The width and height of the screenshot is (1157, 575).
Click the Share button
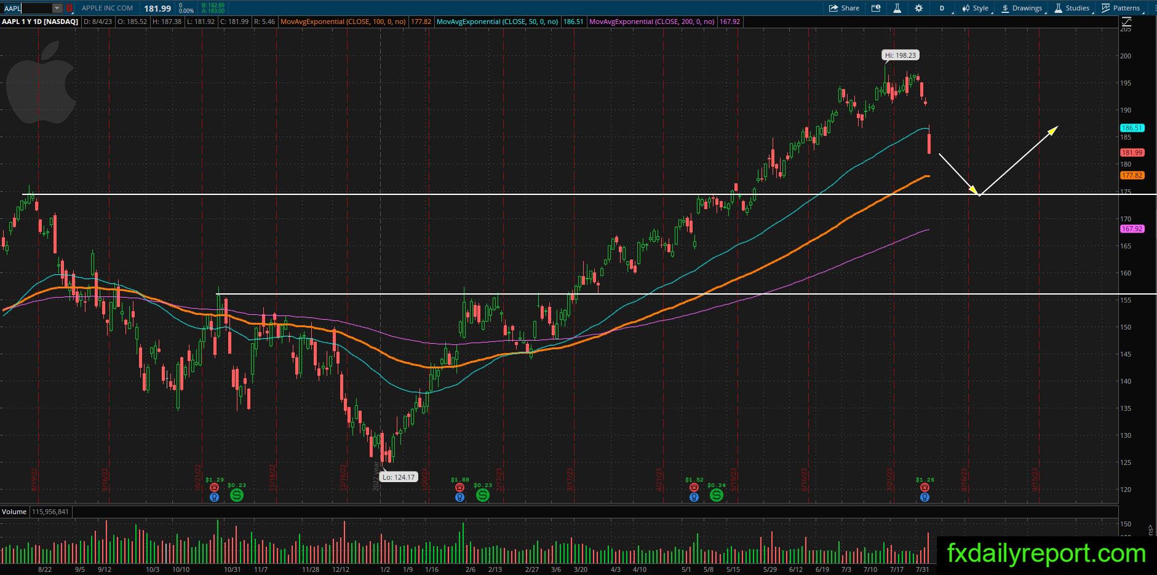point(844,8)
